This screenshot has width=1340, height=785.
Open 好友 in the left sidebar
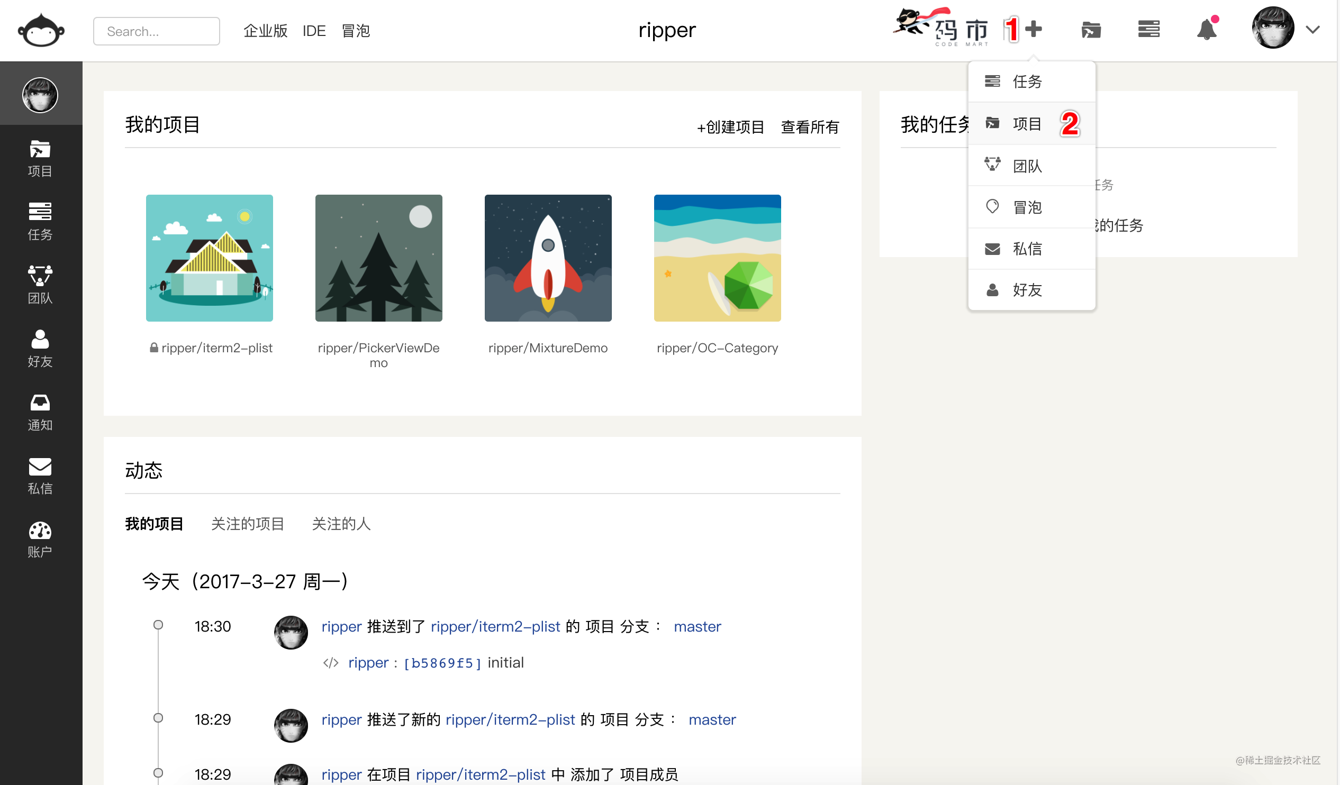pyautogui.click(x=40, y=349)
